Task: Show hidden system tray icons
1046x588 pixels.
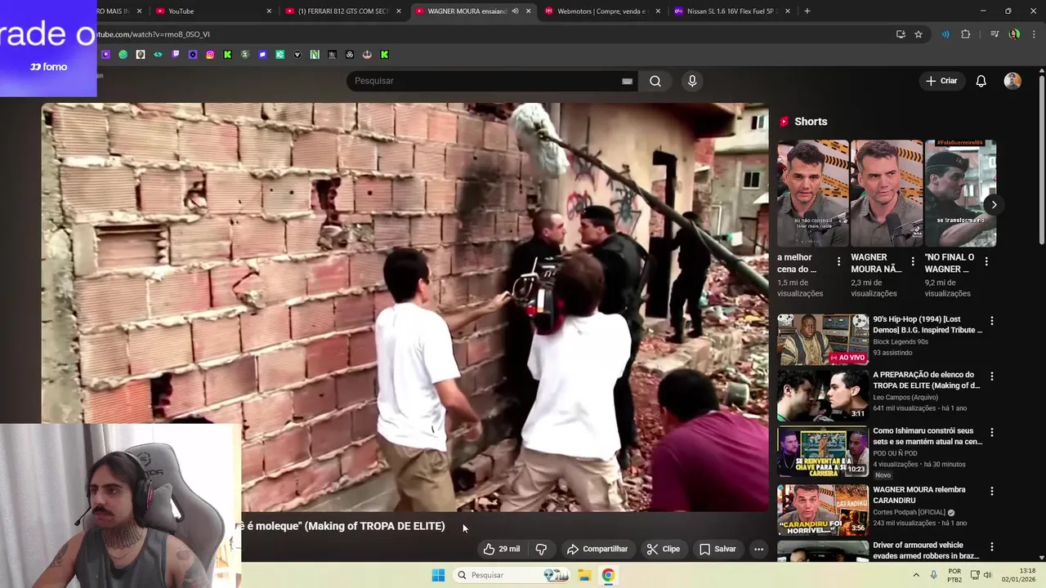Action: point(916,575)
